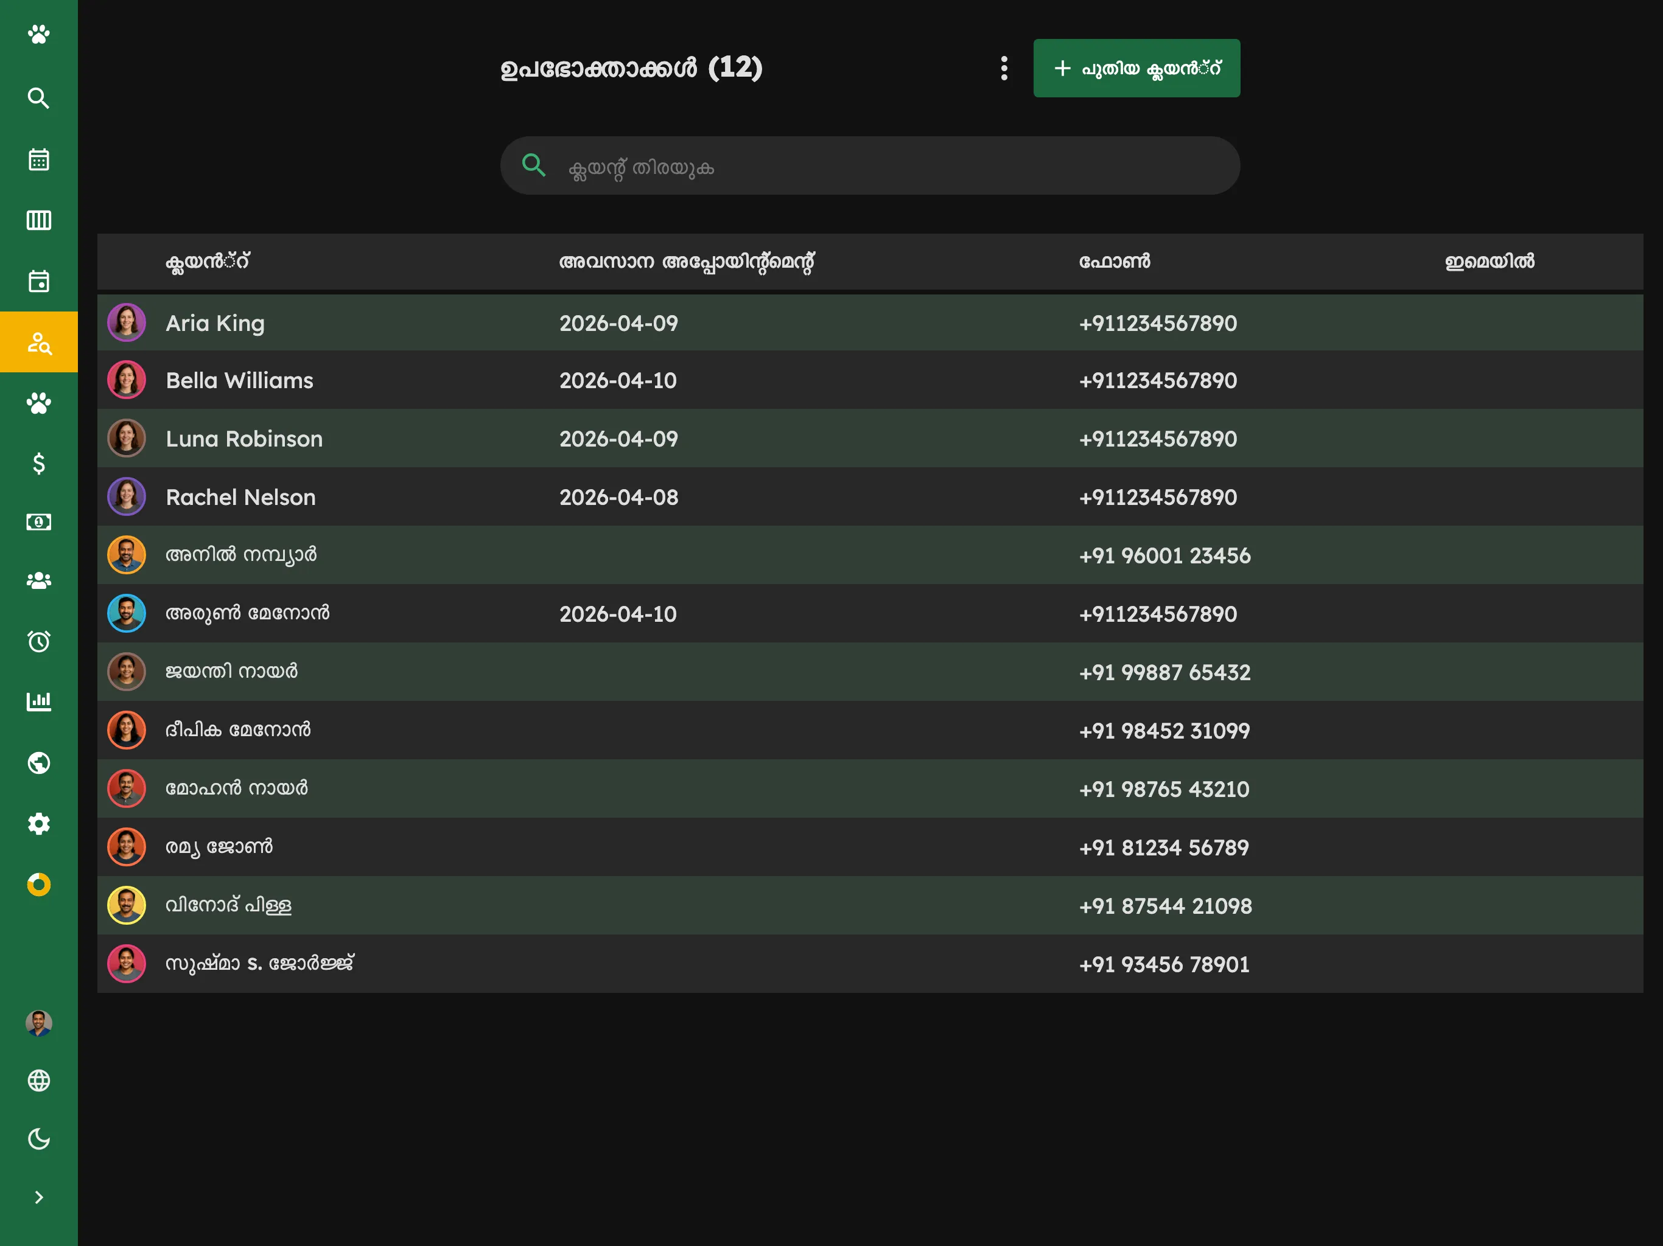Click Aria King's appointment date 2026-04-09
1663x1246 pixels.
click(x=618, y=324)
